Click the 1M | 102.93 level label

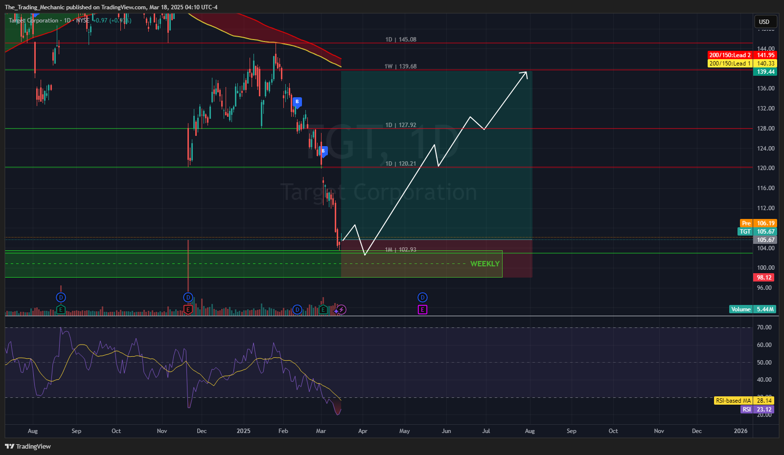click(400, 250)
